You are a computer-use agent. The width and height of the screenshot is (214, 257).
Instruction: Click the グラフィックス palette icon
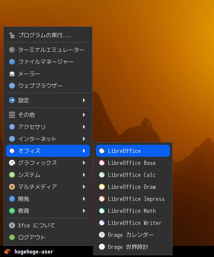(x=12, y=163)
